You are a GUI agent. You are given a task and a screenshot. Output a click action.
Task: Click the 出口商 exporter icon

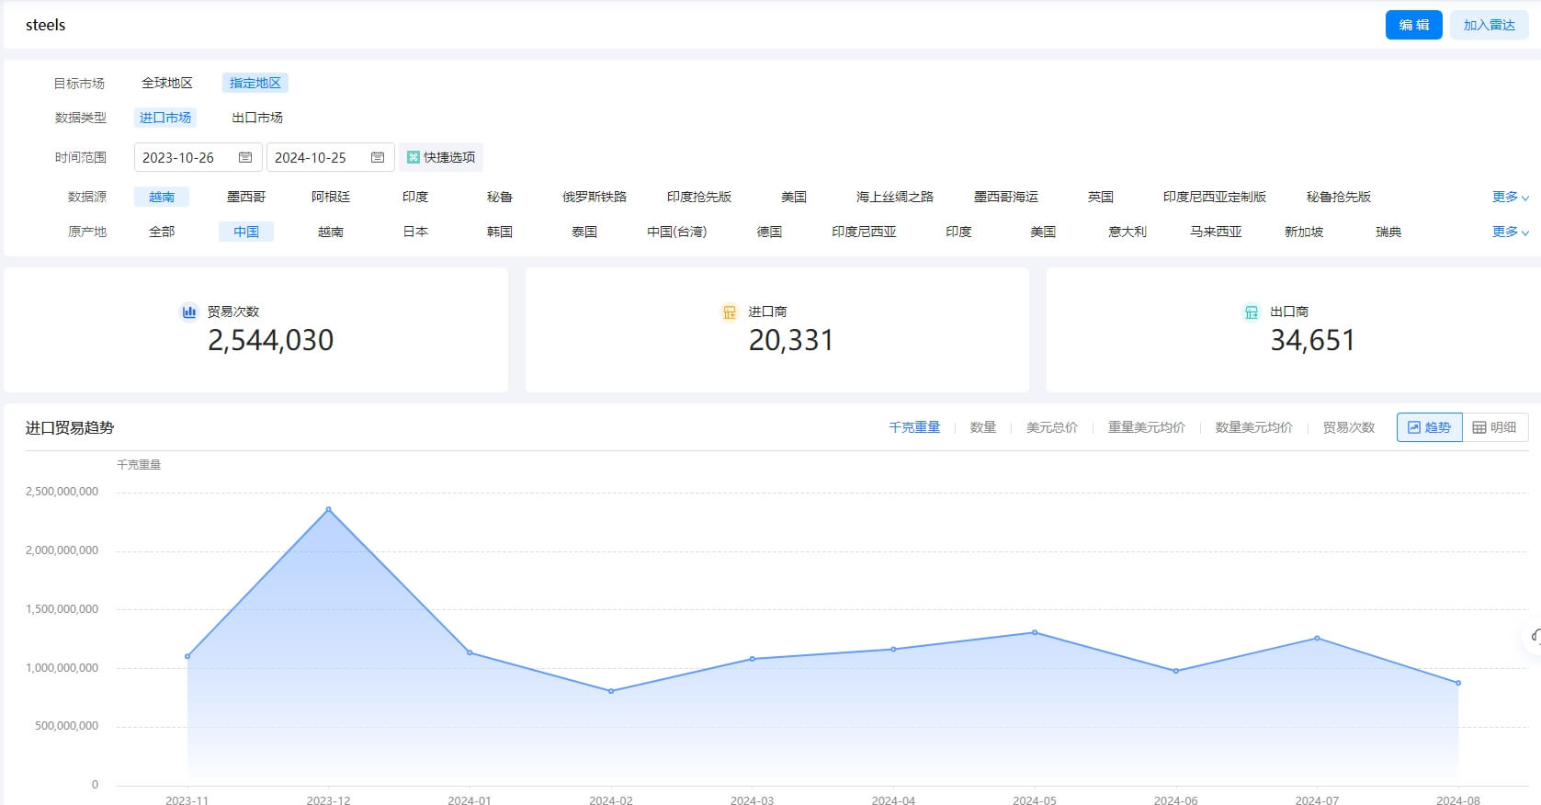click(1251, 312)
